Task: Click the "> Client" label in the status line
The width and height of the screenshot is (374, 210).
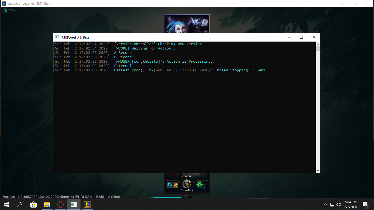Action: 114,197
